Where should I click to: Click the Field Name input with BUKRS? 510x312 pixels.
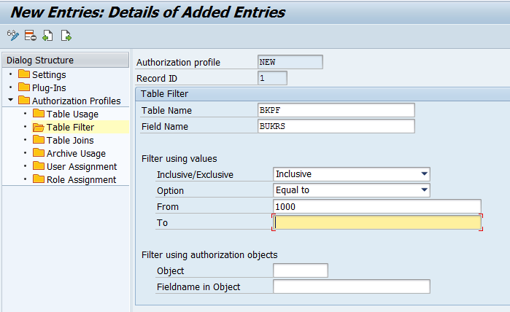[336, 126]
